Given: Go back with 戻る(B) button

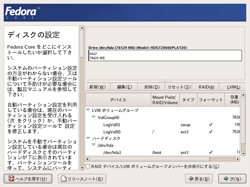Looking at the screenshot, I should 199,179.
